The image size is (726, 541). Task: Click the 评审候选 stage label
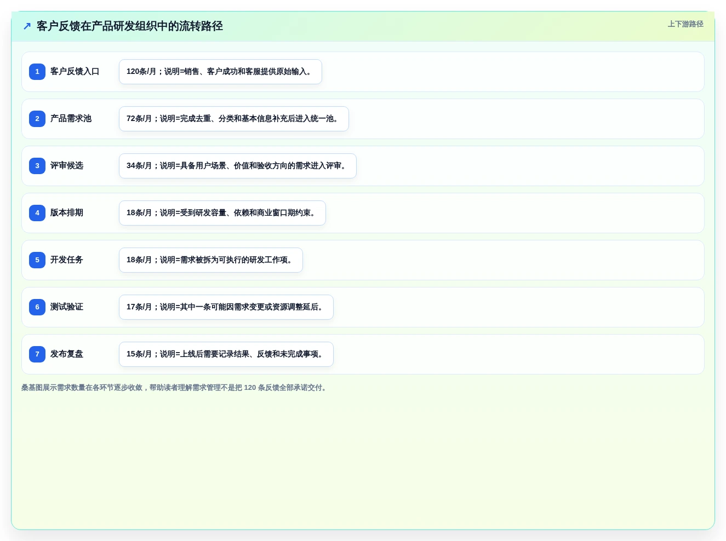coord(67,166)
